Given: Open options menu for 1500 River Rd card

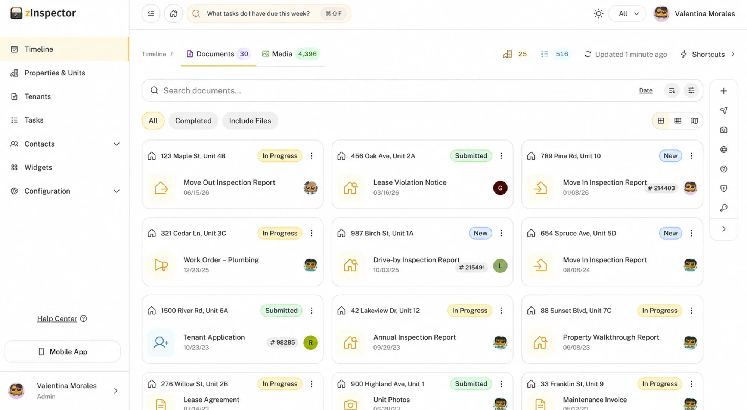Looking at the screenshot, I should click(x=311, y=311).
